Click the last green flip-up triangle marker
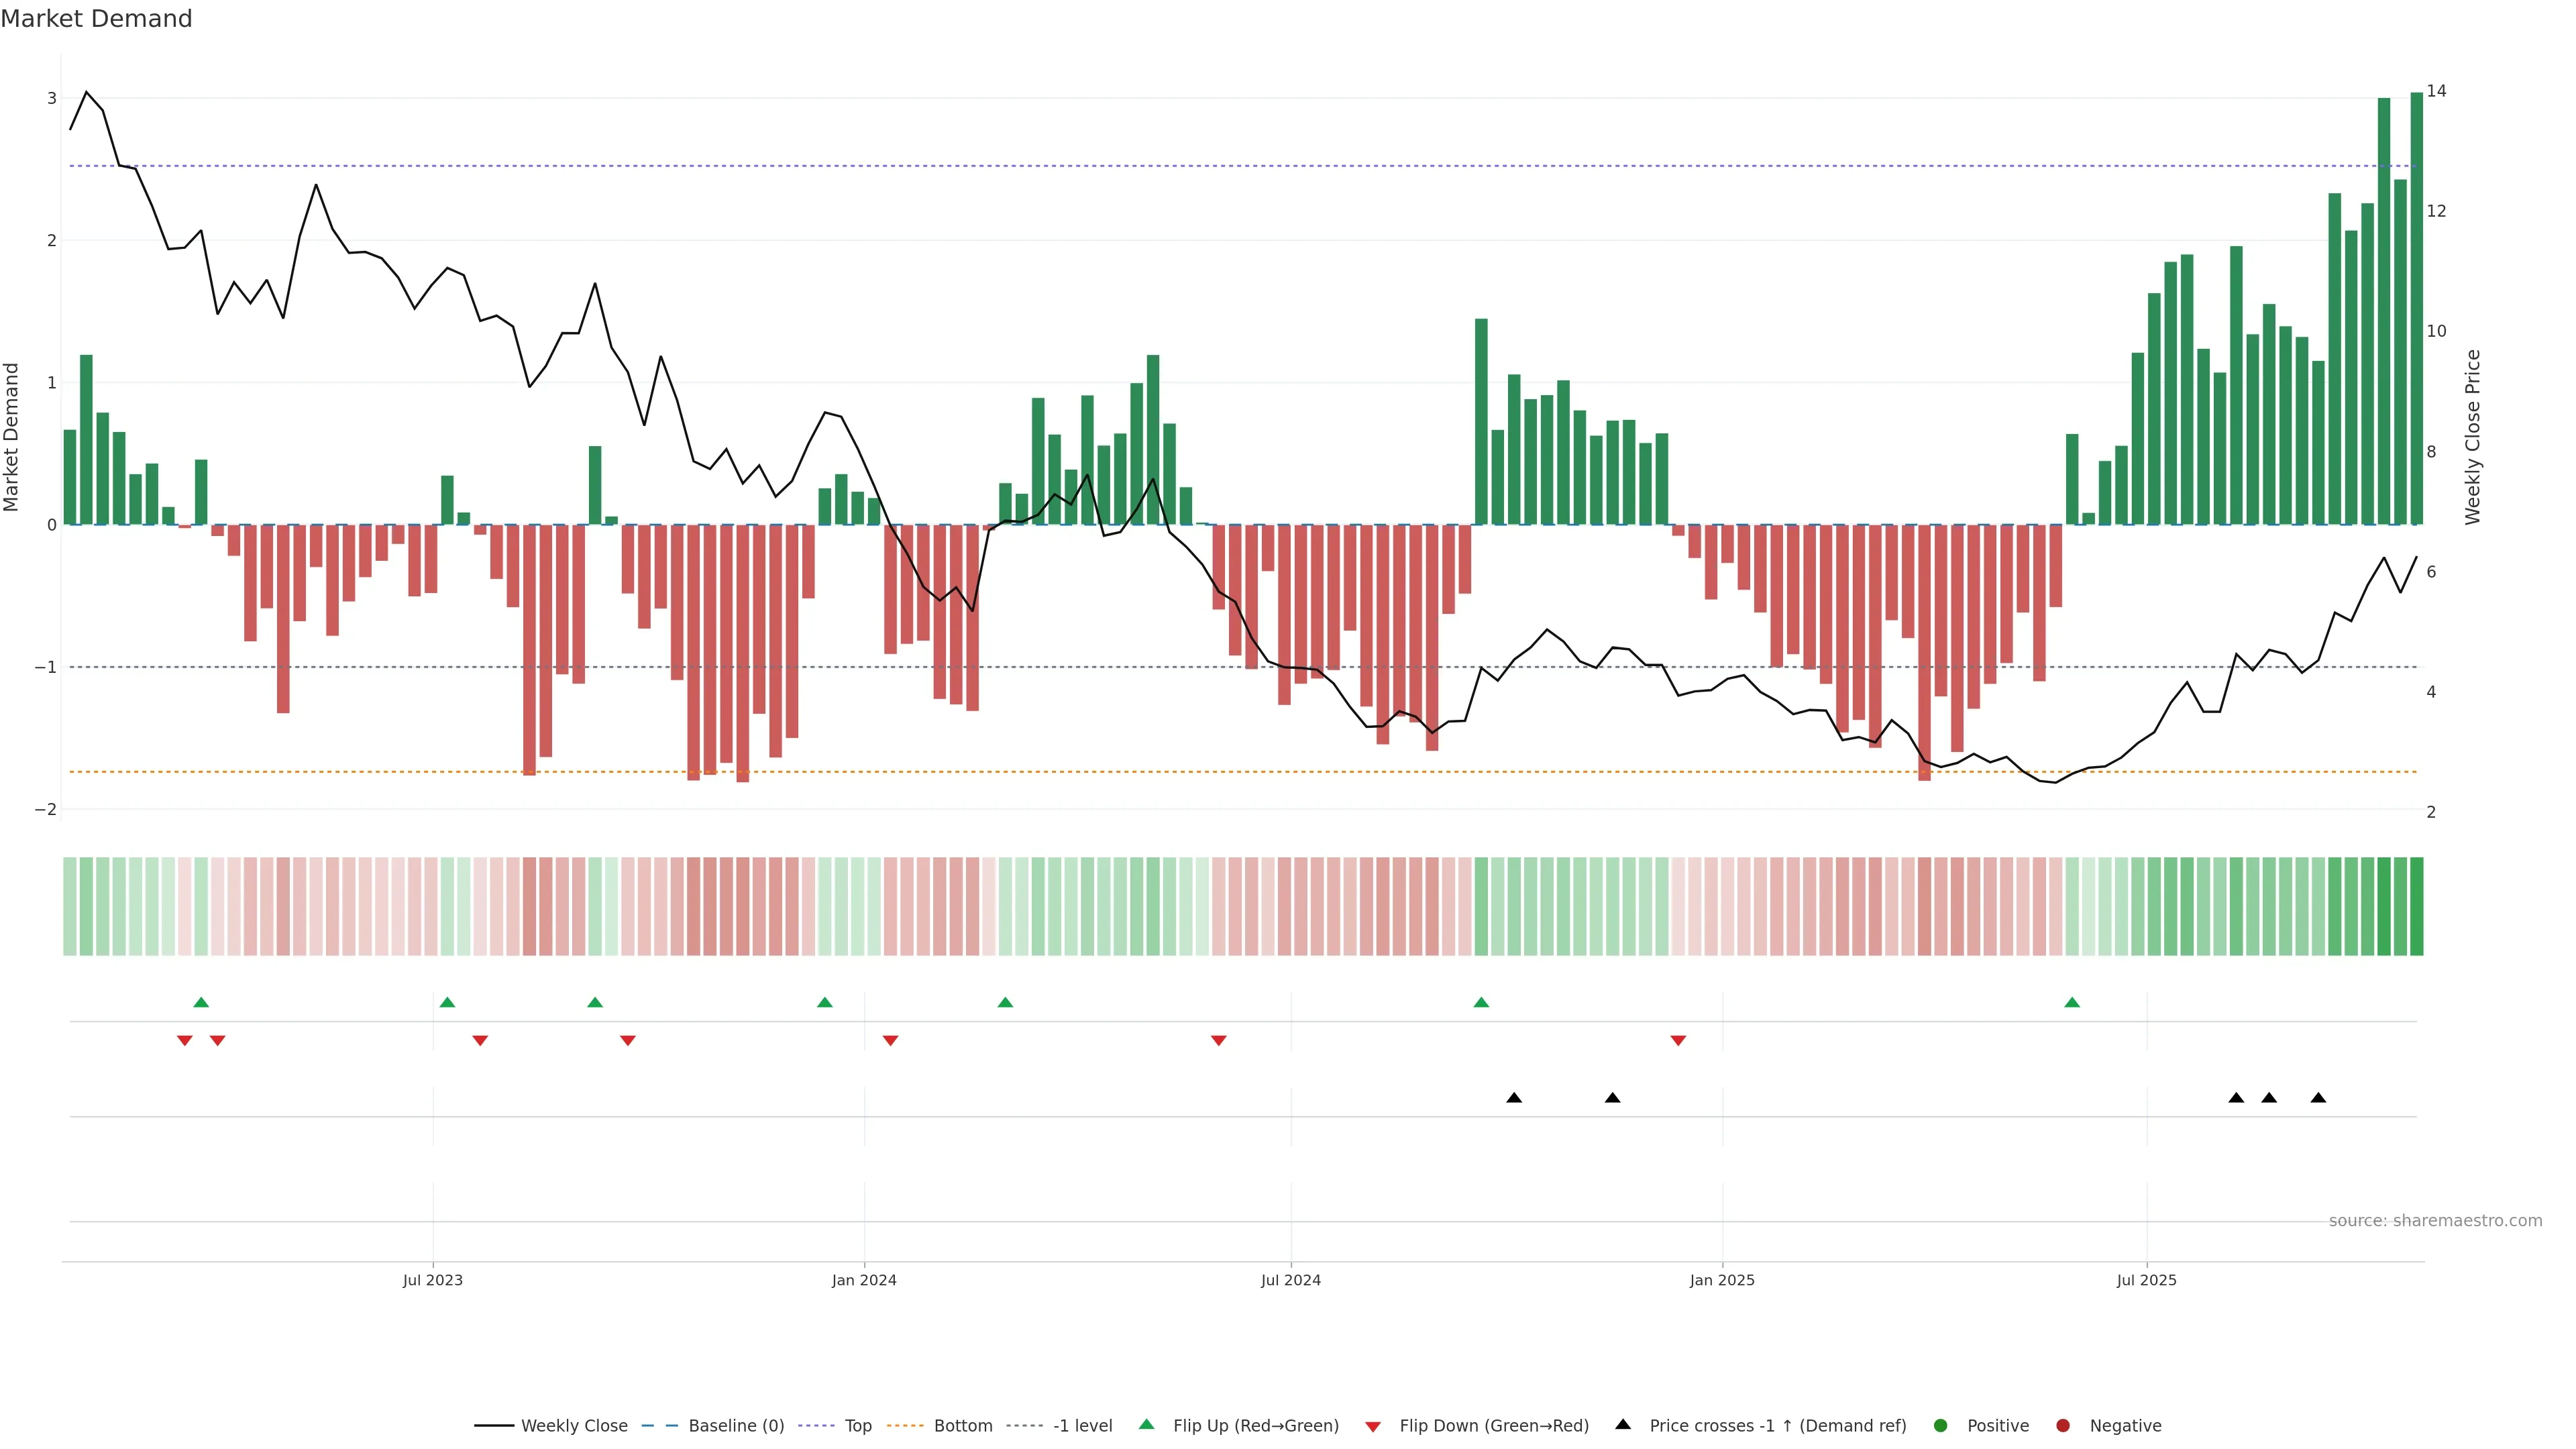The height and width of the screenshot is (1449, 2576). [x=2072, y=1002]
